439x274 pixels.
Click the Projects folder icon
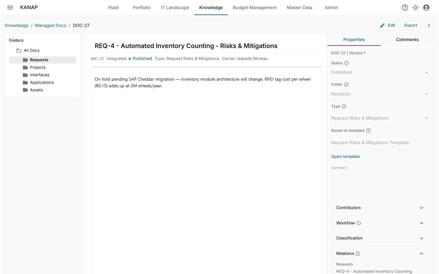(x=25, y=67)
